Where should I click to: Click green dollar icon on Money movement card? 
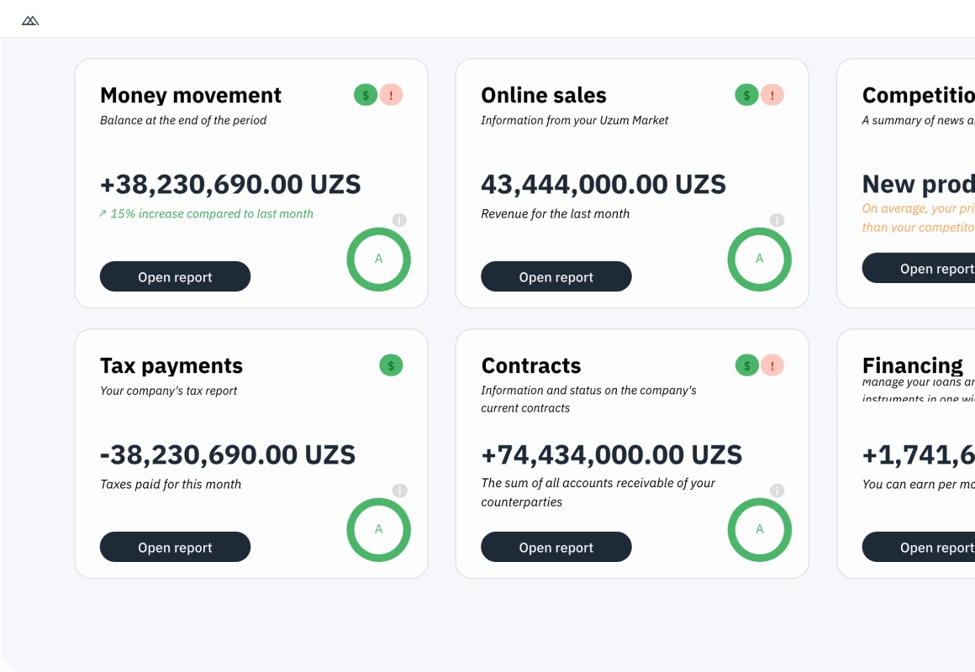pos(366,95)
